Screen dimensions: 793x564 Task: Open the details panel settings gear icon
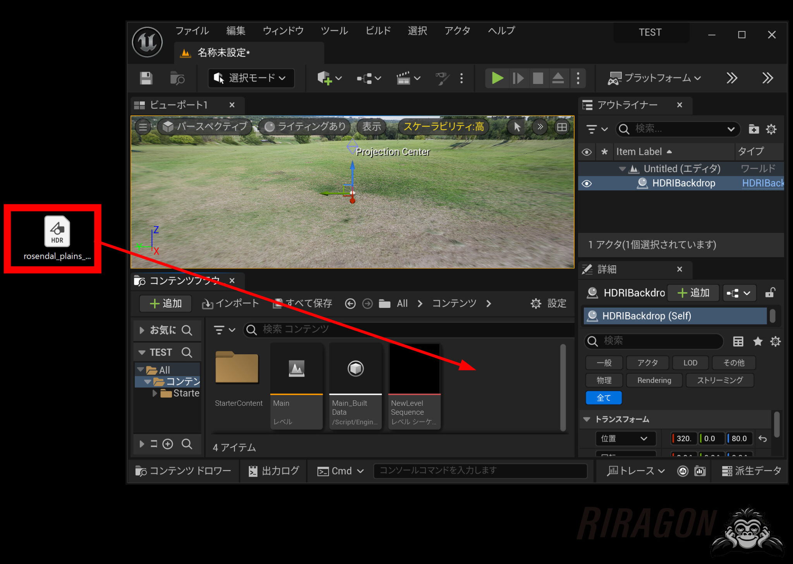(776, 341)
